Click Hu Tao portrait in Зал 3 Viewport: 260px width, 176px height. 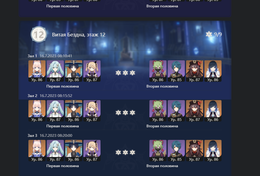pyautogui.click(x=195, y=151)
